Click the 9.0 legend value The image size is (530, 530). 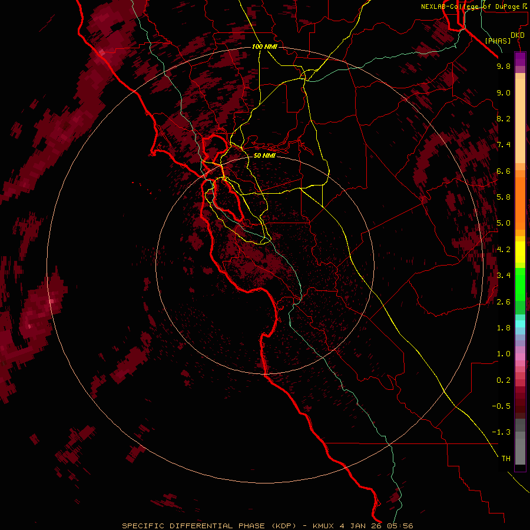tap(503, 92)
